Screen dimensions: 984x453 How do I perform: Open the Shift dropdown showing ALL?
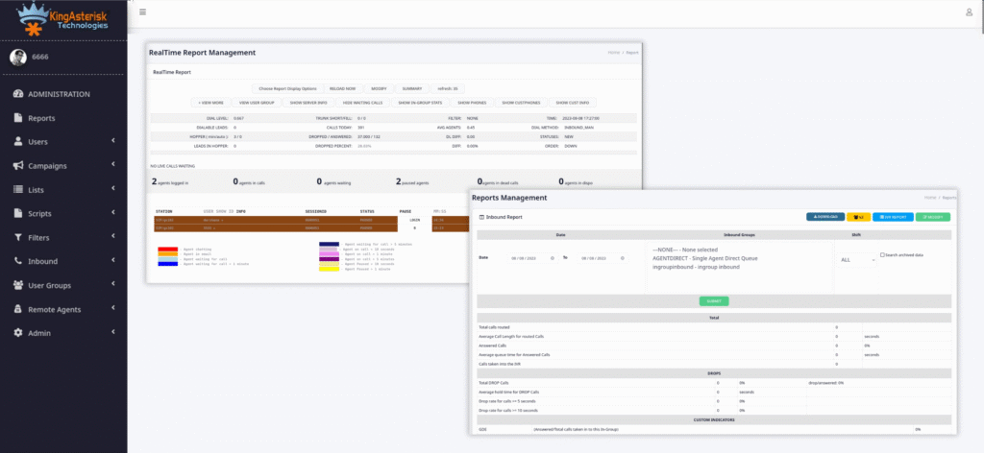click(856, 259)
